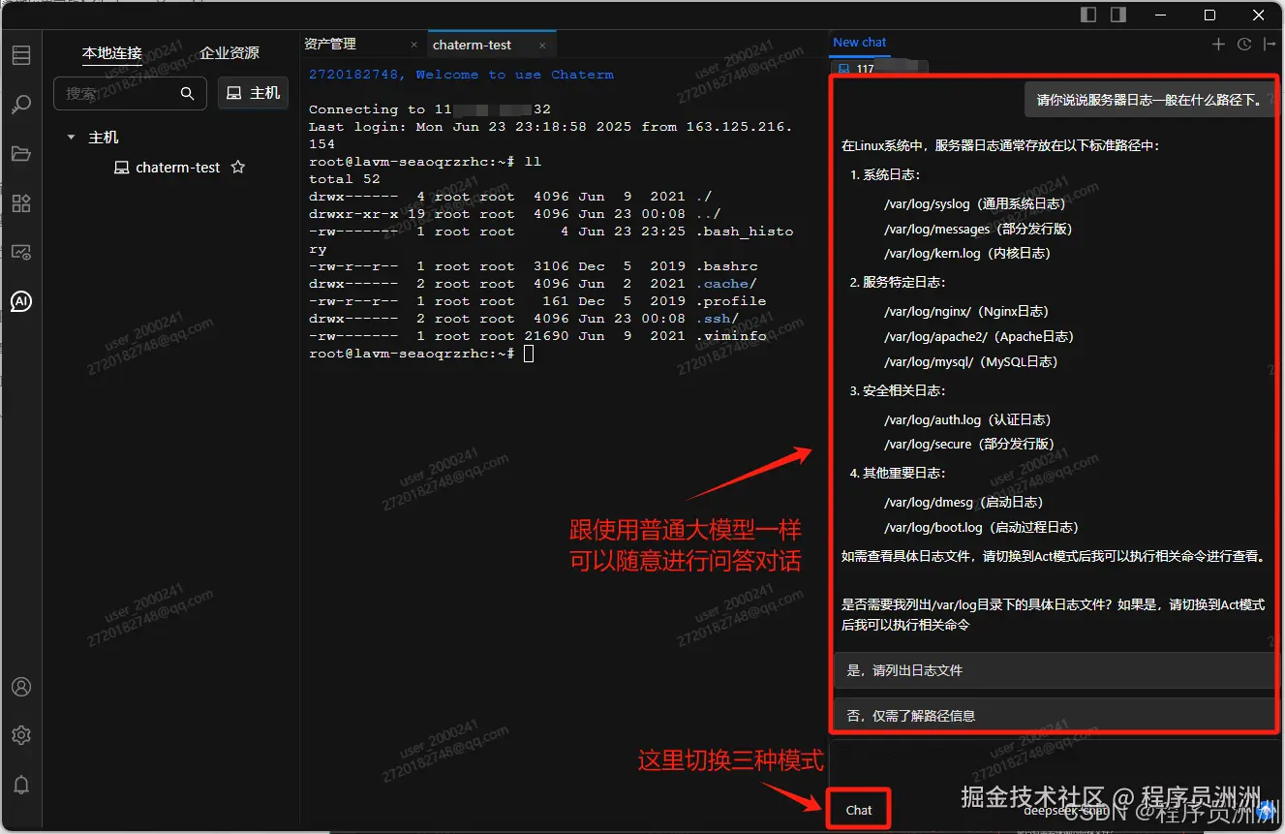Viewport: 1285px width, 834px height.
Task: Start a new chat with the plus icon
Action: [1216, 44]
